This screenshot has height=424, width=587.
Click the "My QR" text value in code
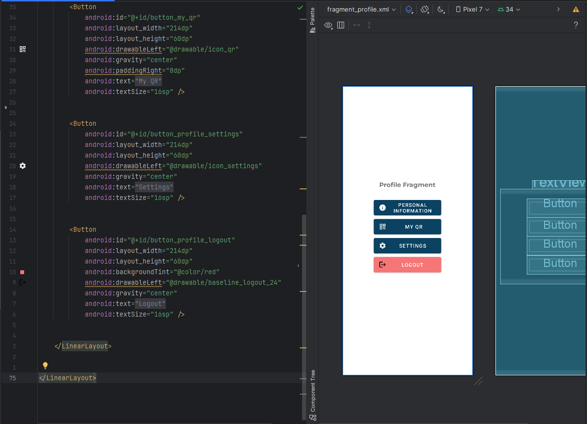(x=148, y=81)
